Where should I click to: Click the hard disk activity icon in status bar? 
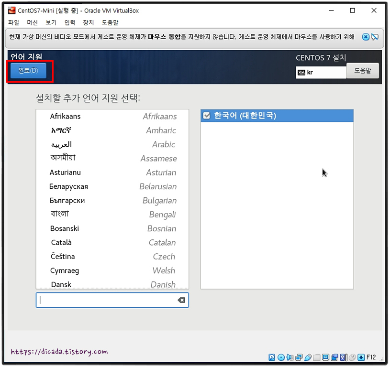tap(272, 357)
